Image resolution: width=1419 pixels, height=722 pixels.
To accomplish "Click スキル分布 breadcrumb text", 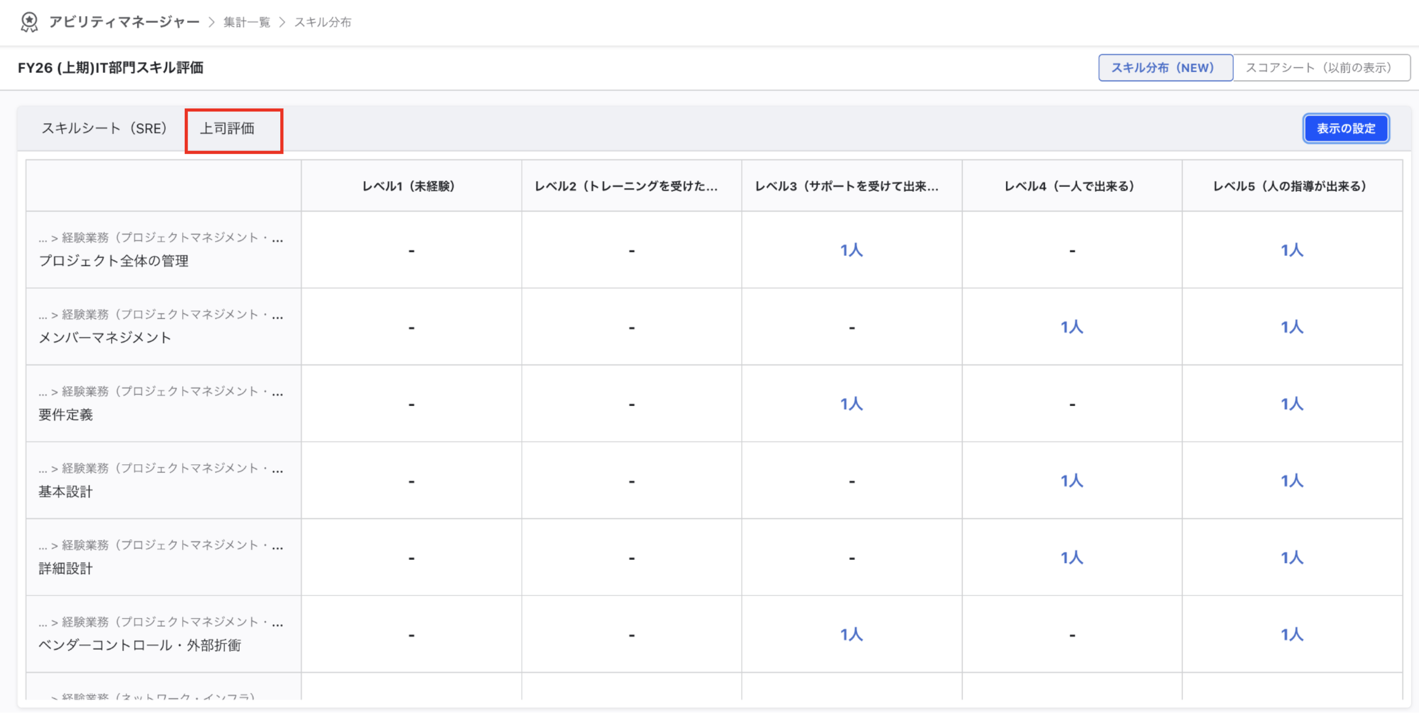I will [323, 22].
